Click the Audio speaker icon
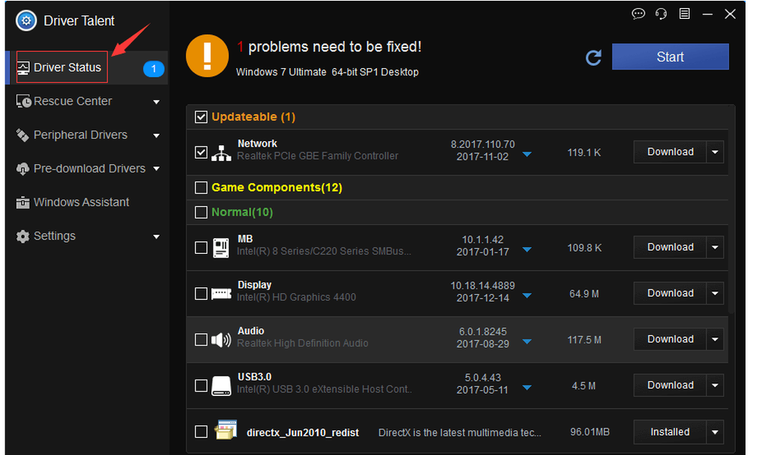757x455 pixels. (x=221, y=340)
